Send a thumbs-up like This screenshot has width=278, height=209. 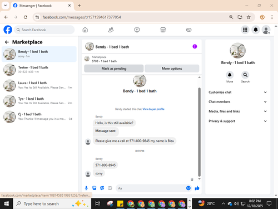(x=197, y=188)
